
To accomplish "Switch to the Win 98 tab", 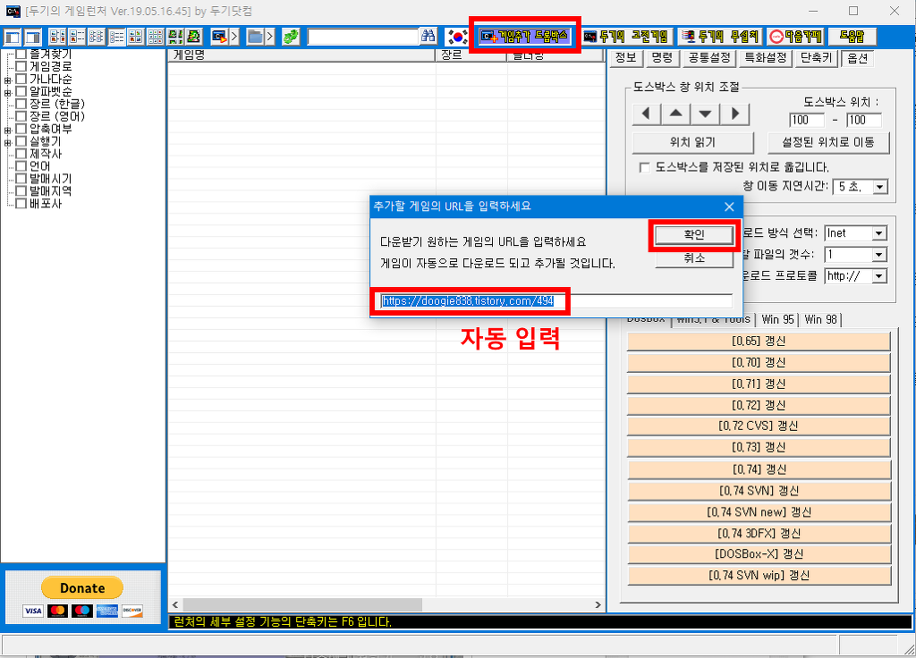I will point(820,319).
